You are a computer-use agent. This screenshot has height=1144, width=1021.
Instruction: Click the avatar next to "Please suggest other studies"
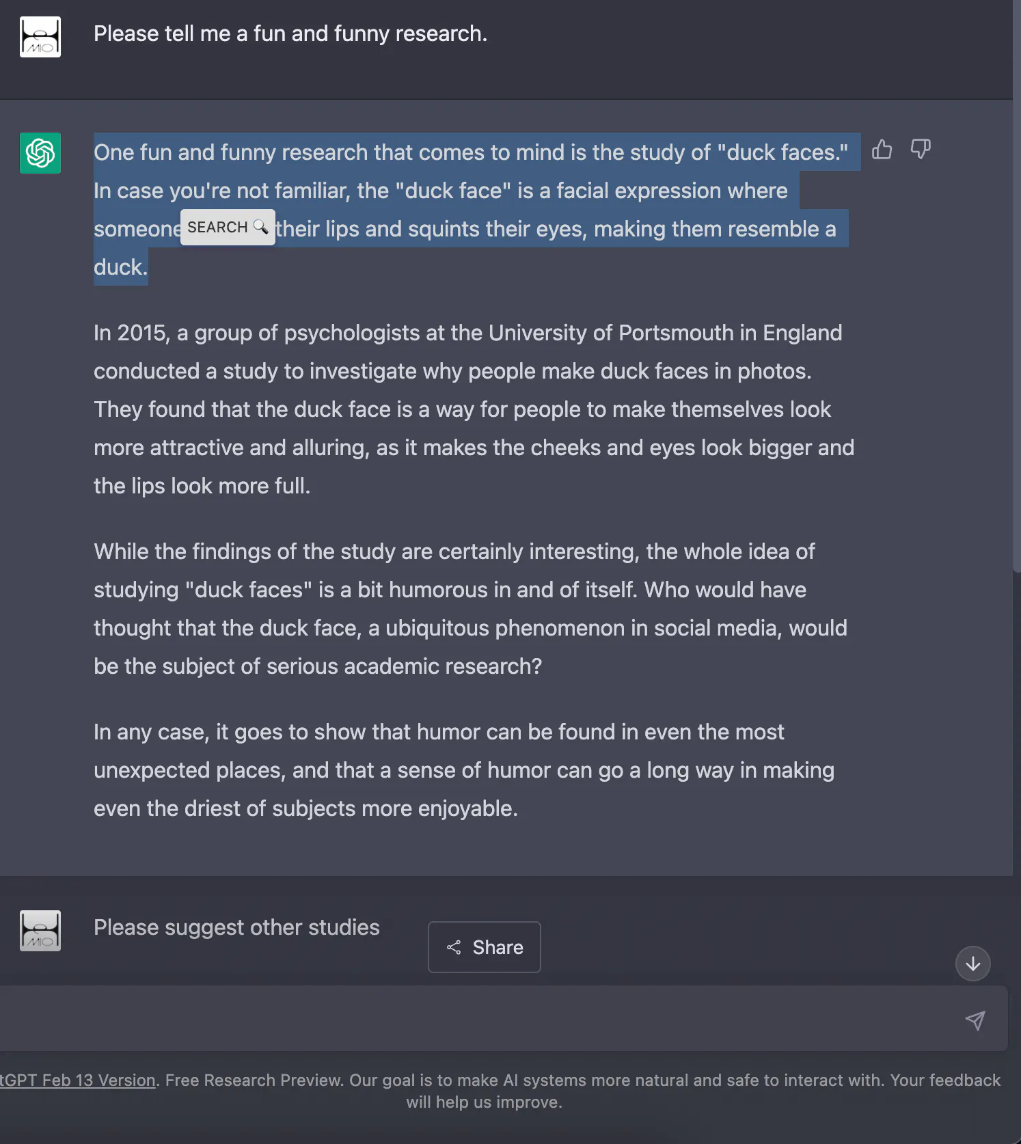point(40,931)
